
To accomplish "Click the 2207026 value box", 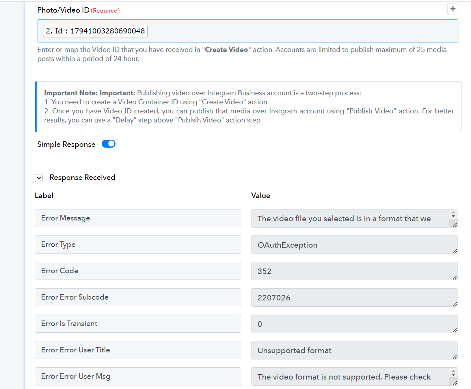I will (354, 298).
